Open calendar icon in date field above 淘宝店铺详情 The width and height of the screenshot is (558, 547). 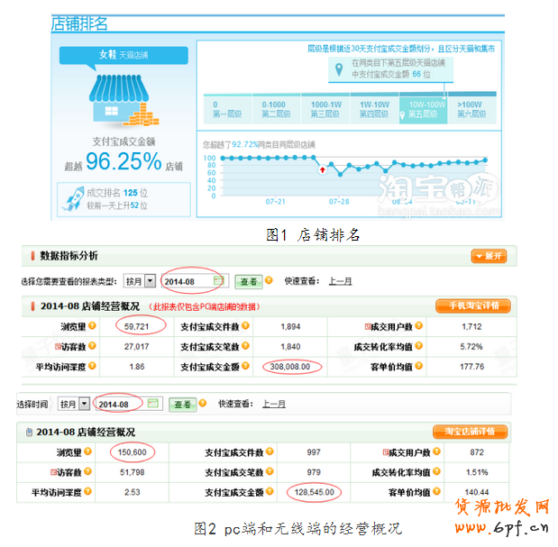[153, 404]
